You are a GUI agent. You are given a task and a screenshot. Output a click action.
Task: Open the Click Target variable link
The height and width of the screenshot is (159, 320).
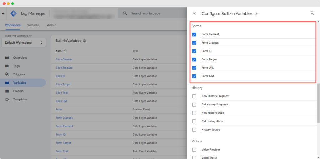point(63,85)
